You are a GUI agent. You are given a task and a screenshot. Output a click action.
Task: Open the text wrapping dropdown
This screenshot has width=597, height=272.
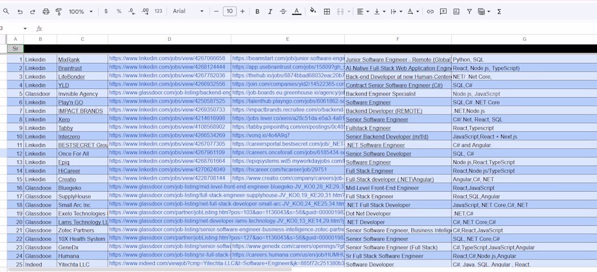click(x=396, y=11)
